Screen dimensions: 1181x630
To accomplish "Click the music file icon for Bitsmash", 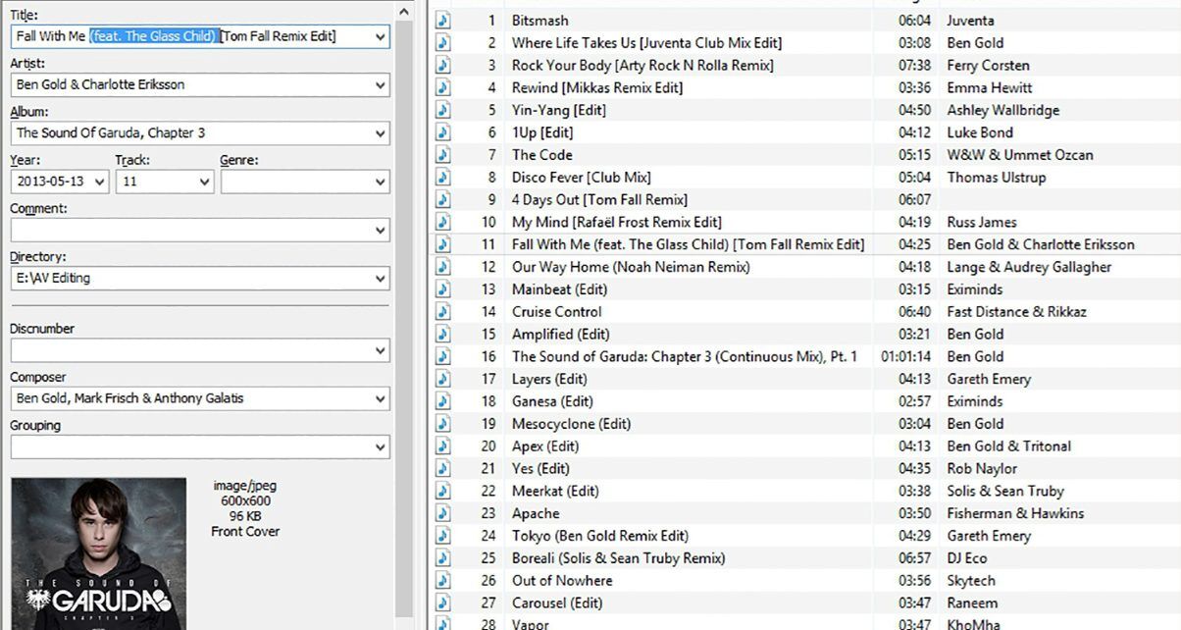I will [x=443, y=20].
